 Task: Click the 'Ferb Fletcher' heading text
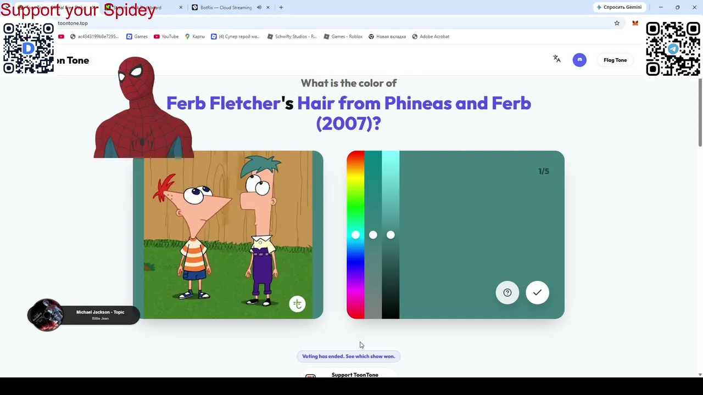(x=223, y=103)
